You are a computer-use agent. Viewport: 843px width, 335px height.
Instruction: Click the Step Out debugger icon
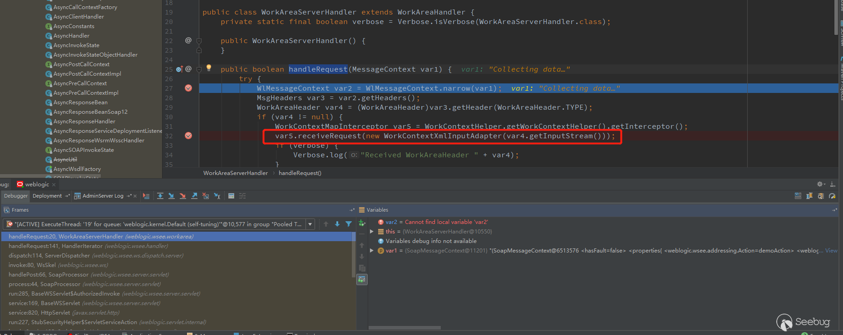tap(194, 196)
